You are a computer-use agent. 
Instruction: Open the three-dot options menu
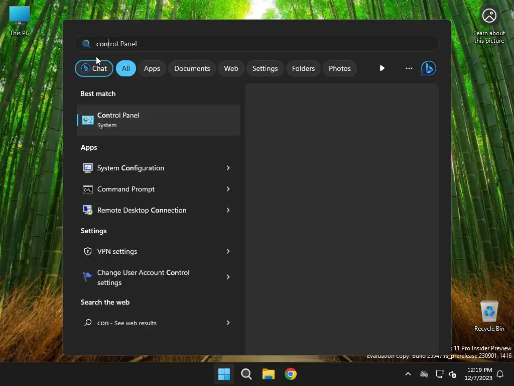409,68
